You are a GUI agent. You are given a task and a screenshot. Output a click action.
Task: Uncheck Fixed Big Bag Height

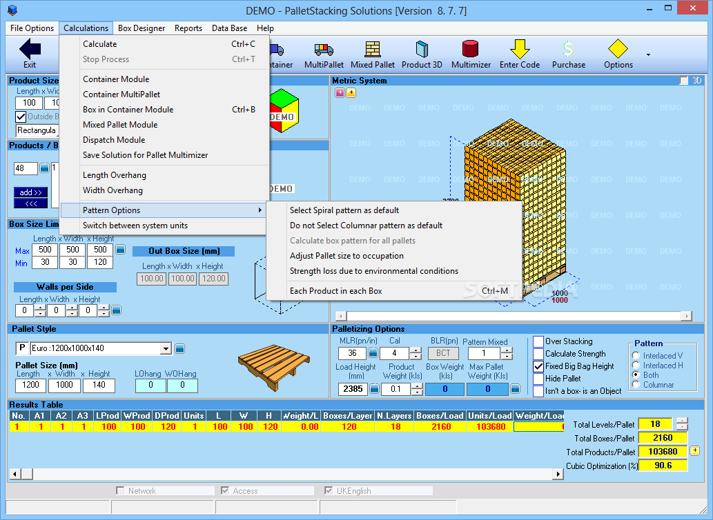[538, 366]
